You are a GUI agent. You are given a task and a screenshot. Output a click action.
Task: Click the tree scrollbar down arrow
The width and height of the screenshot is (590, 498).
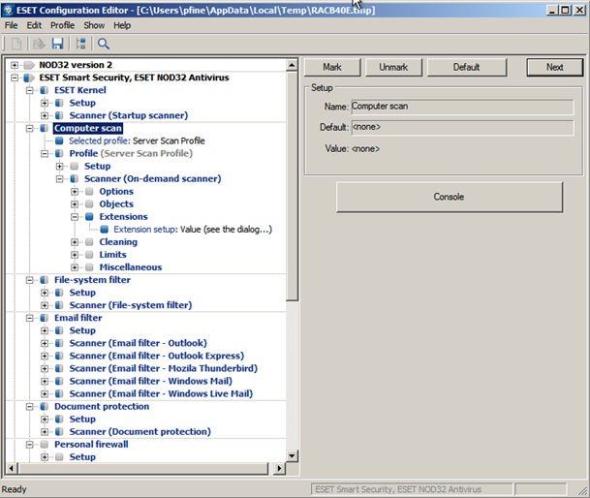tap(292, 455)
